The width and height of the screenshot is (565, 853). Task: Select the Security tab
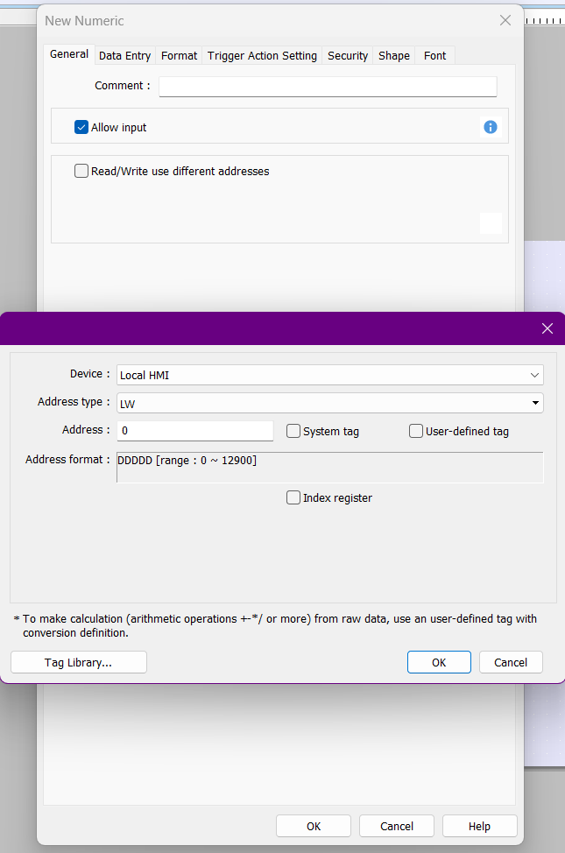coord(348,55)
